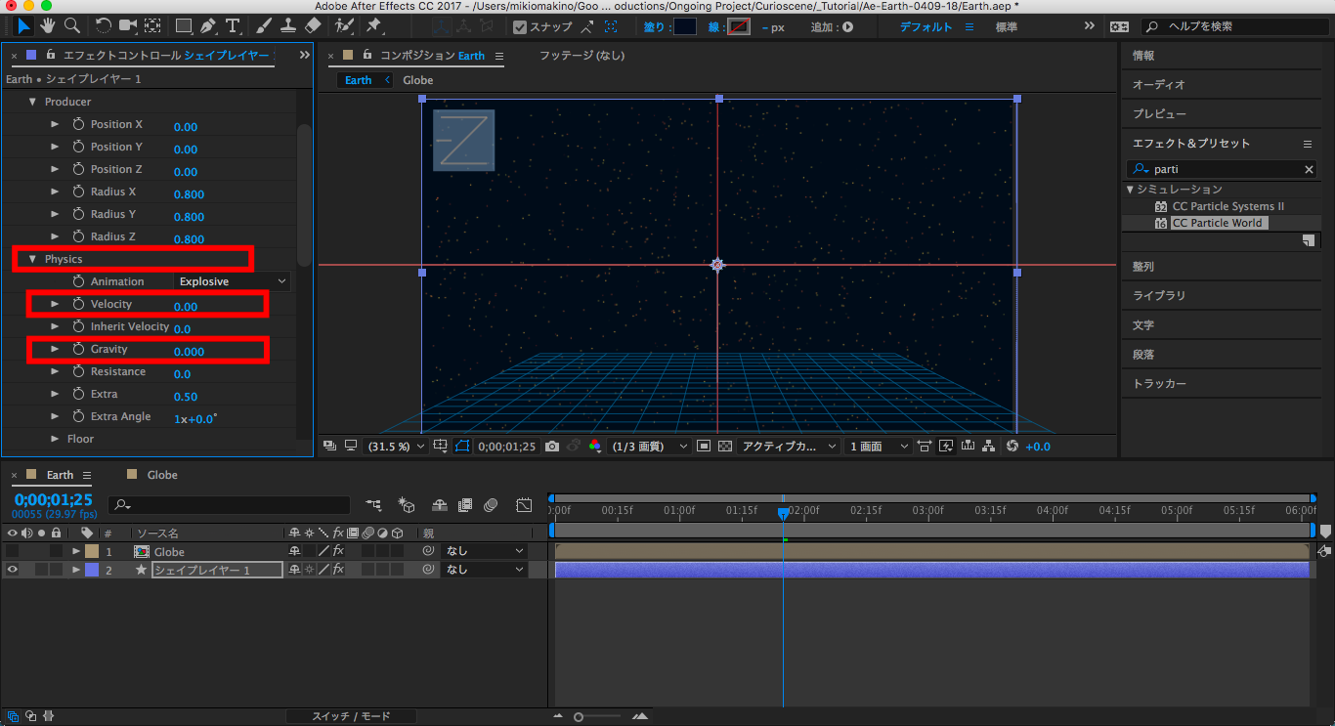Click the Velocity stopwatch icon
This screenshot has width=1335, height=726.
pyautogui.click(x=78, y=305)
